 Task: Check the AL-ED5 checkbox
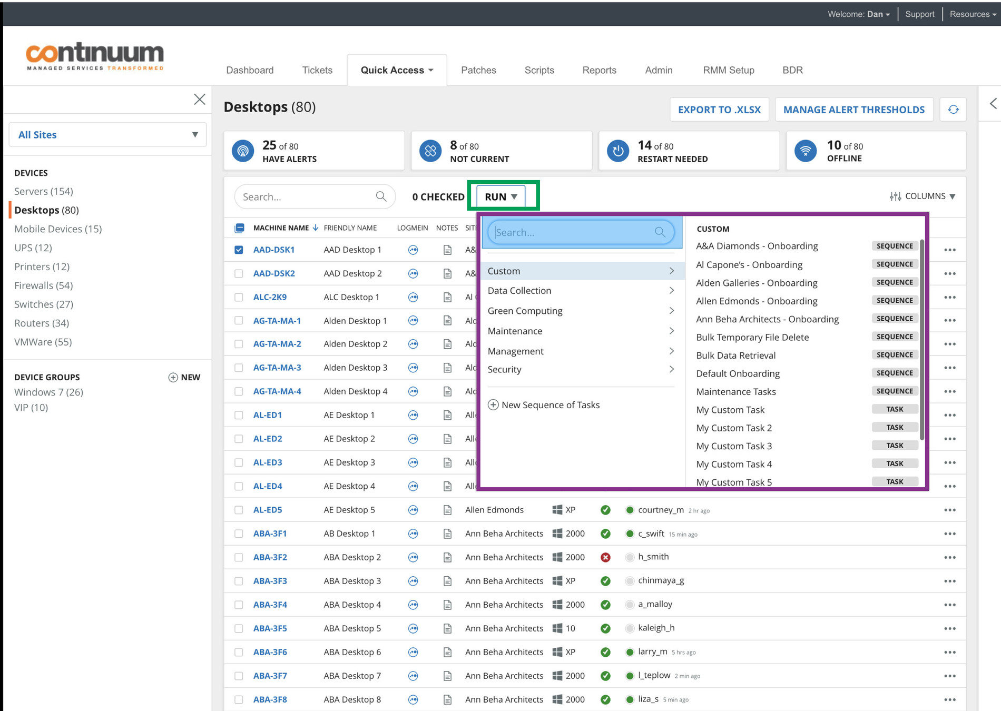[239, 510]
